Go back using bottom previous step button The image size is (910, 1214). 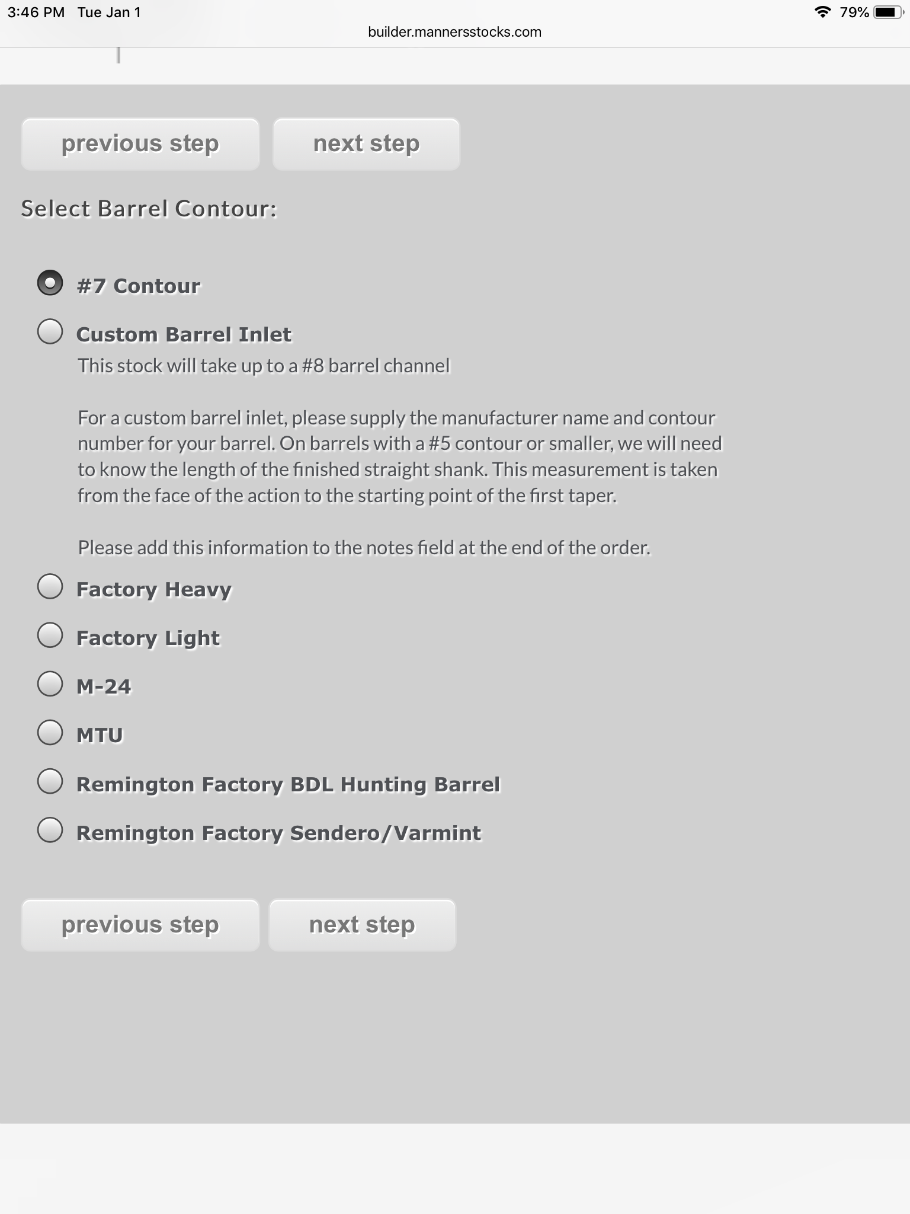pos(140,925)
